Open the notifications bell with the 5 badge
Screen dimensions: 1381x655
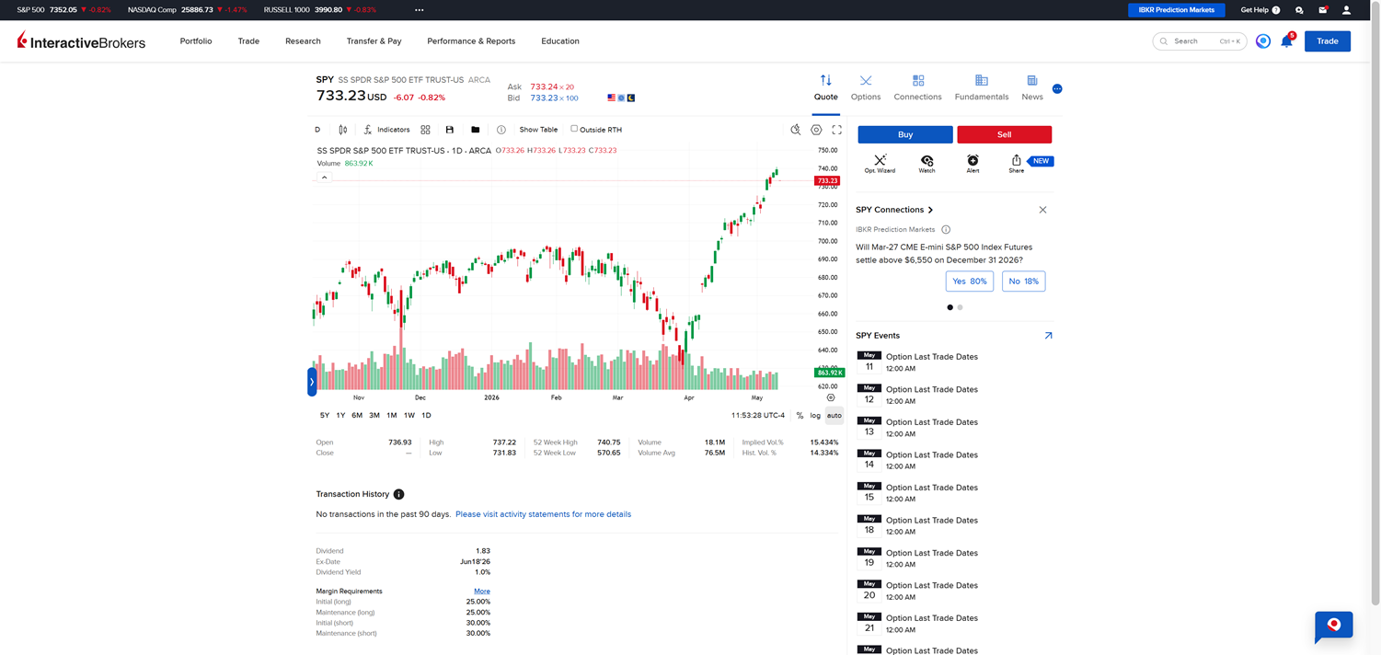pyautogui.click(x=1287, y=40)
